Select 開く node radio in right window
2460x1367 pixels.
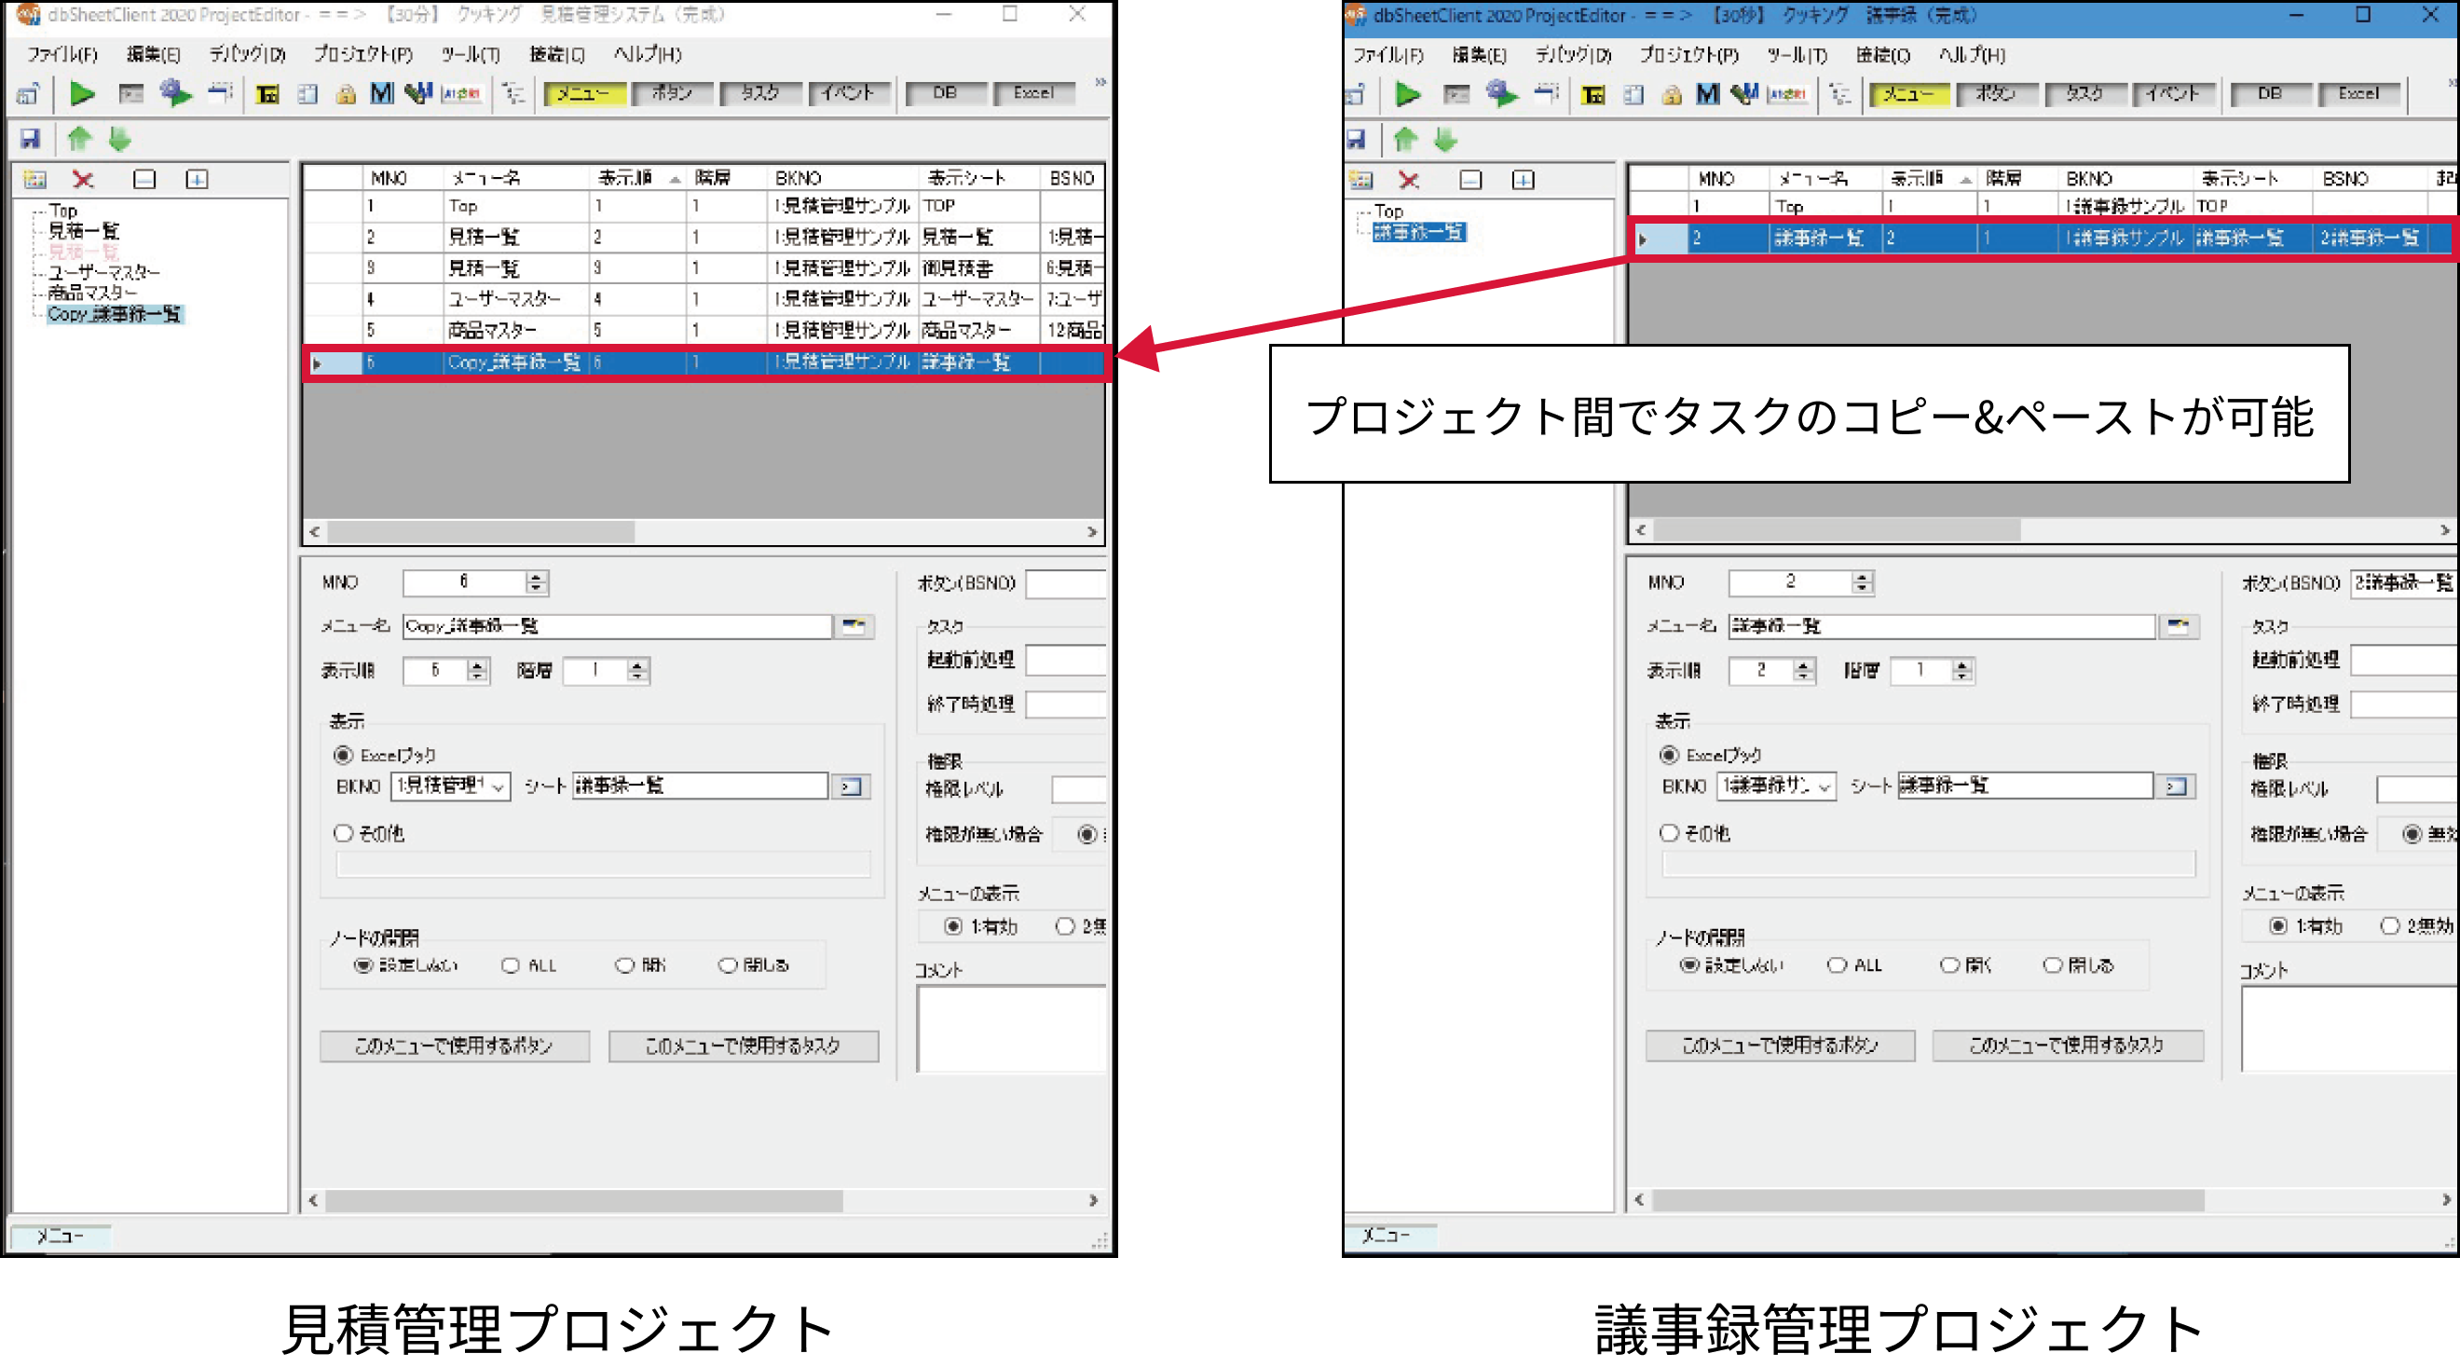[1949, 965]
